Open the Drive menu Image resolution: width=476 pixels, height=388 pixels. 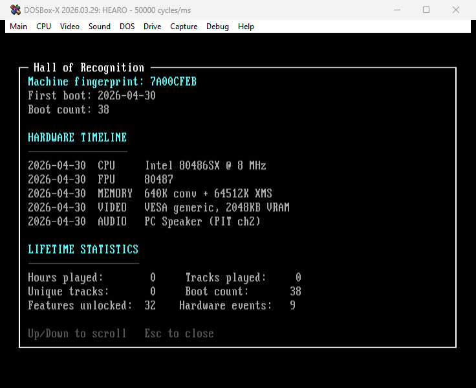(152, 27)
